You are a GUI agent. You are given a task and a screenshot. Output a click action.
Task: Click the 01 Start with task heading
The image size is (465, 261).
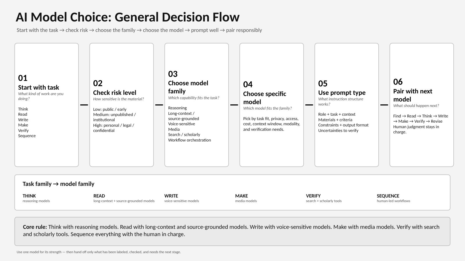[38, 83]
